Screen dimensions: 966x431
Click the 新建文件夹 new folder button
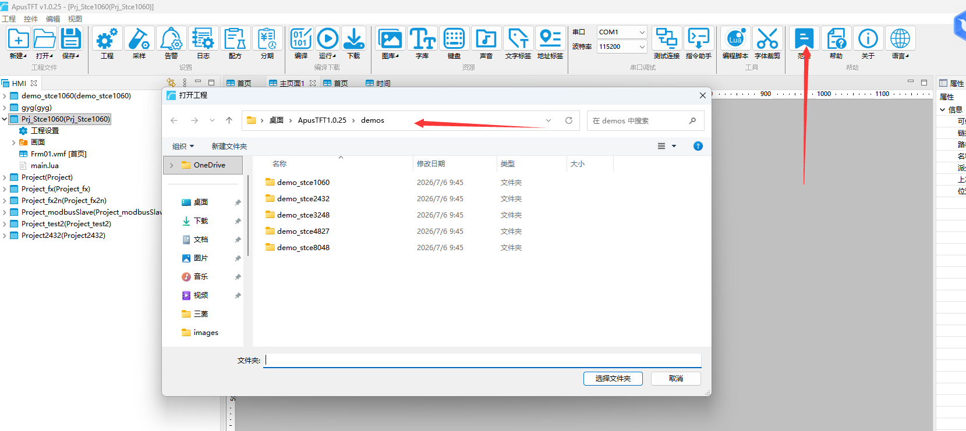tap(229, 146)
